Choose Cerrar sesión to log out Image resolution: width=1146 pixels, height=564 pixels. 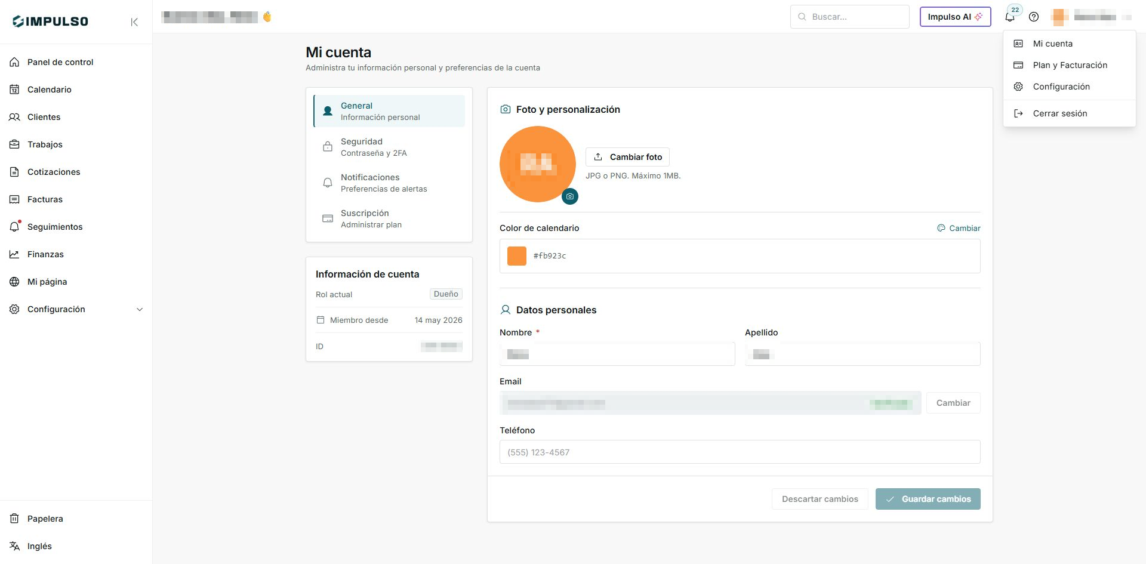1069,113
